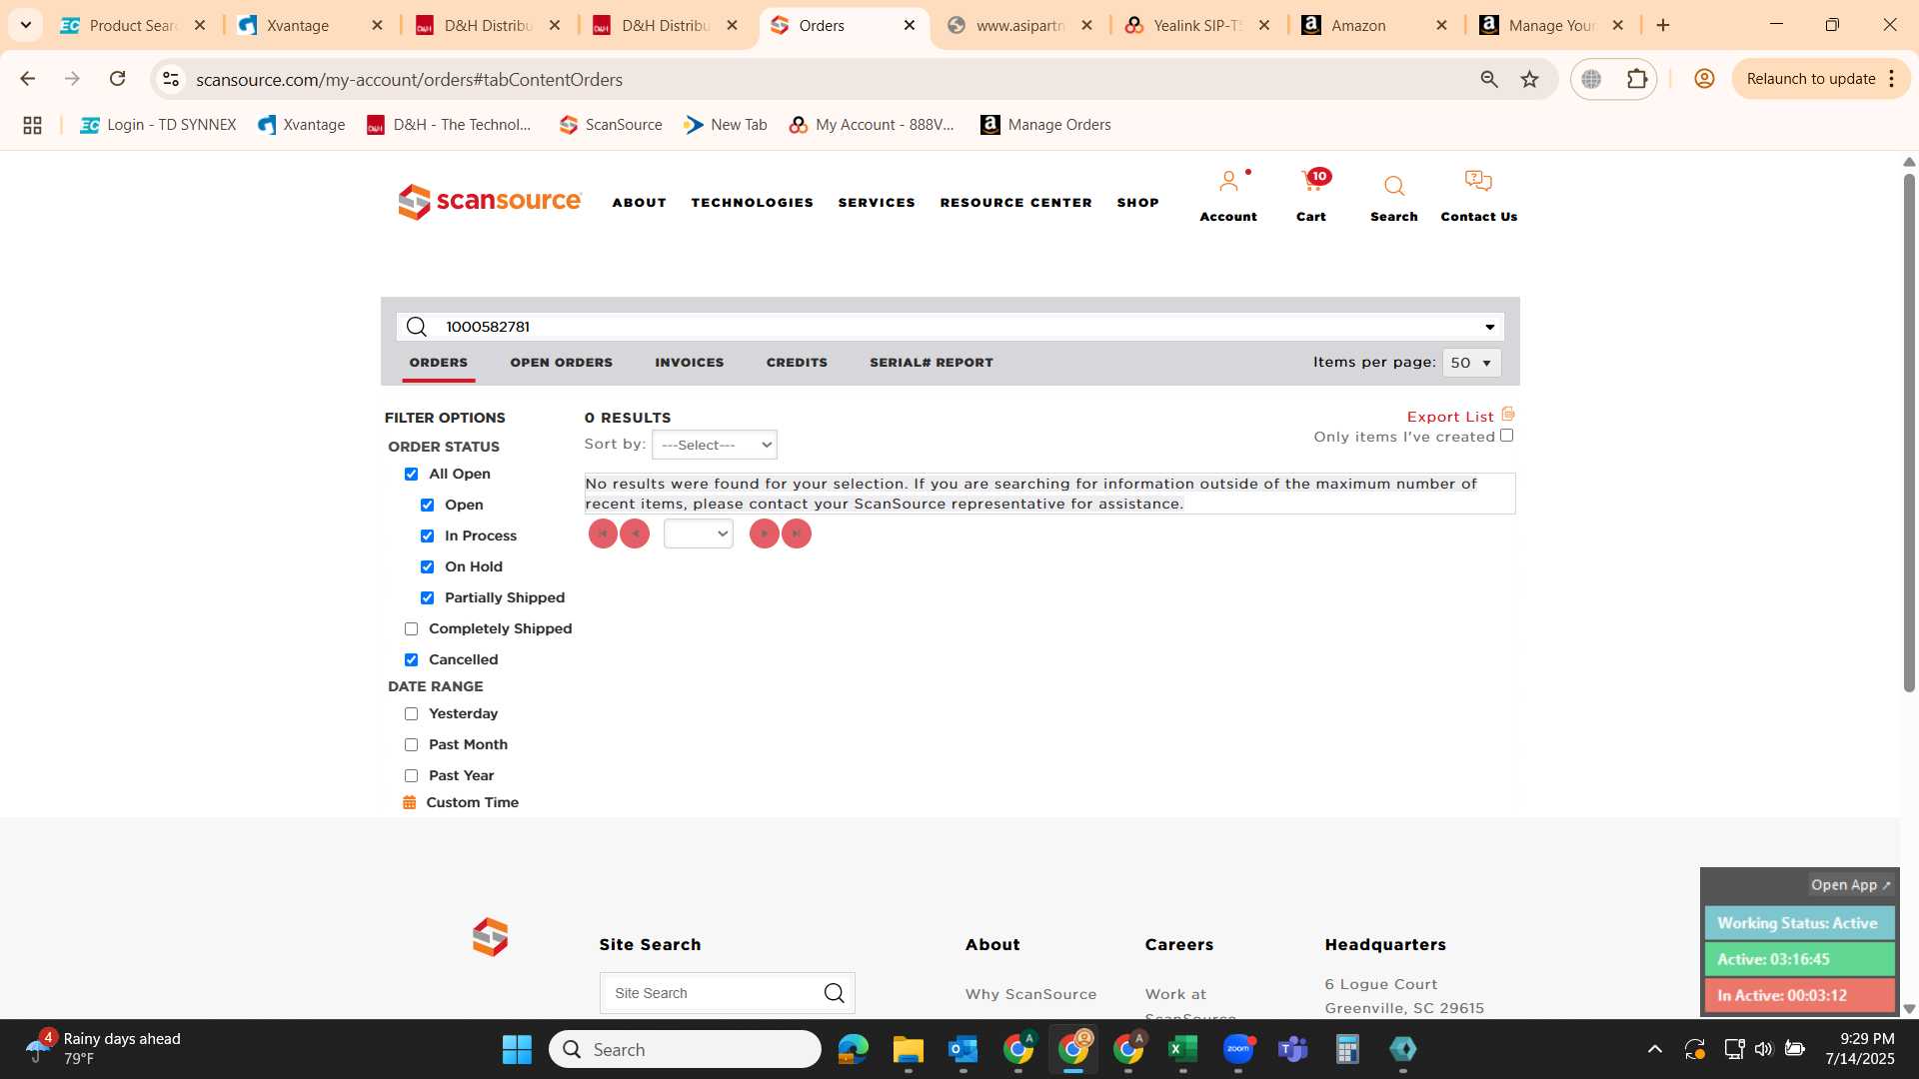Click the Custom Time link
1919x1079 pixels.
click(472, 802)
